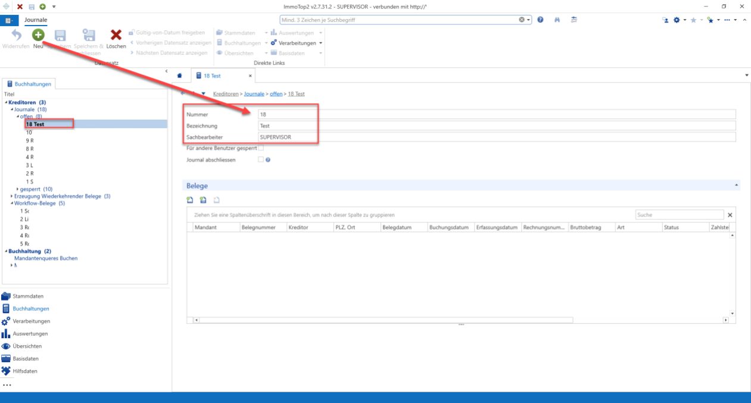Click the Stammdaten folder icon in the sidebar

pos(6,296)
